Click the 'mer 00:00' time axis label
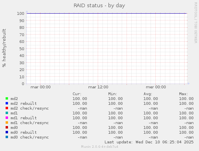 (156, 87)
